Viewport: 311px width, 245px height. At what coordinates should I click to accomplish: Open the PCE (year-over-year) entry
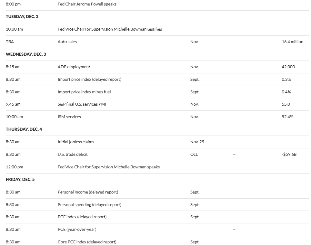coord(77,230)
